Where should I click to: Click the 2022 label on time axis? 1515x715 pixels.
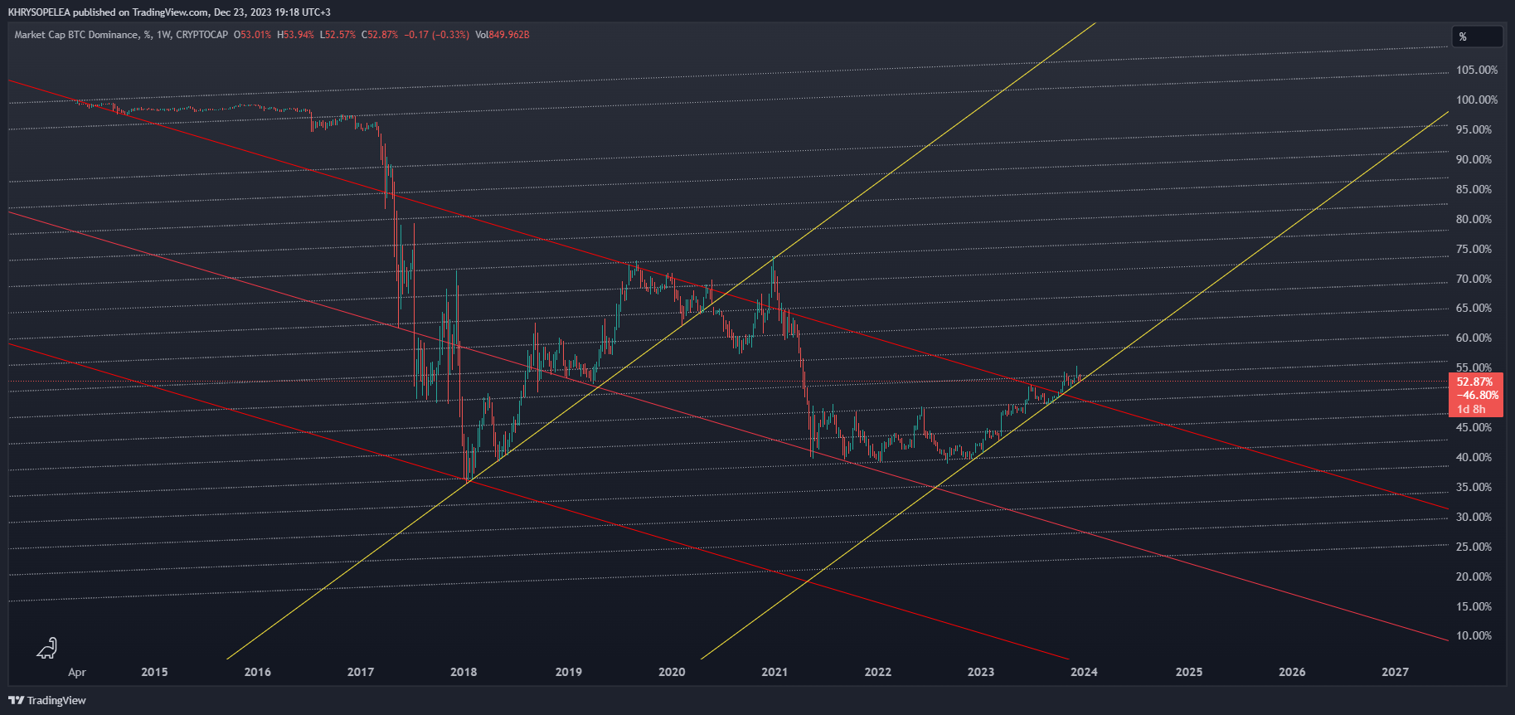click(x=878, y=672)
